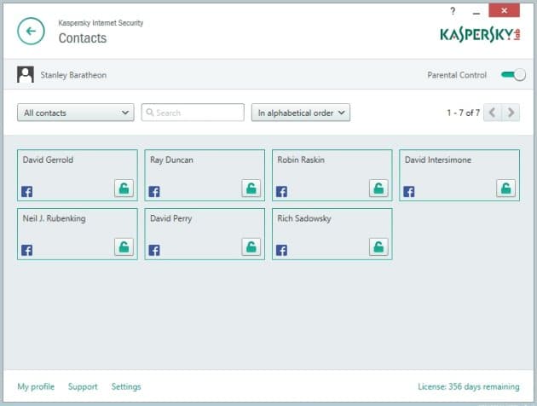The image size is (537, 406).
Task: Toggle the lock for Neil J. Rubenking
Action: pos(124,246)
